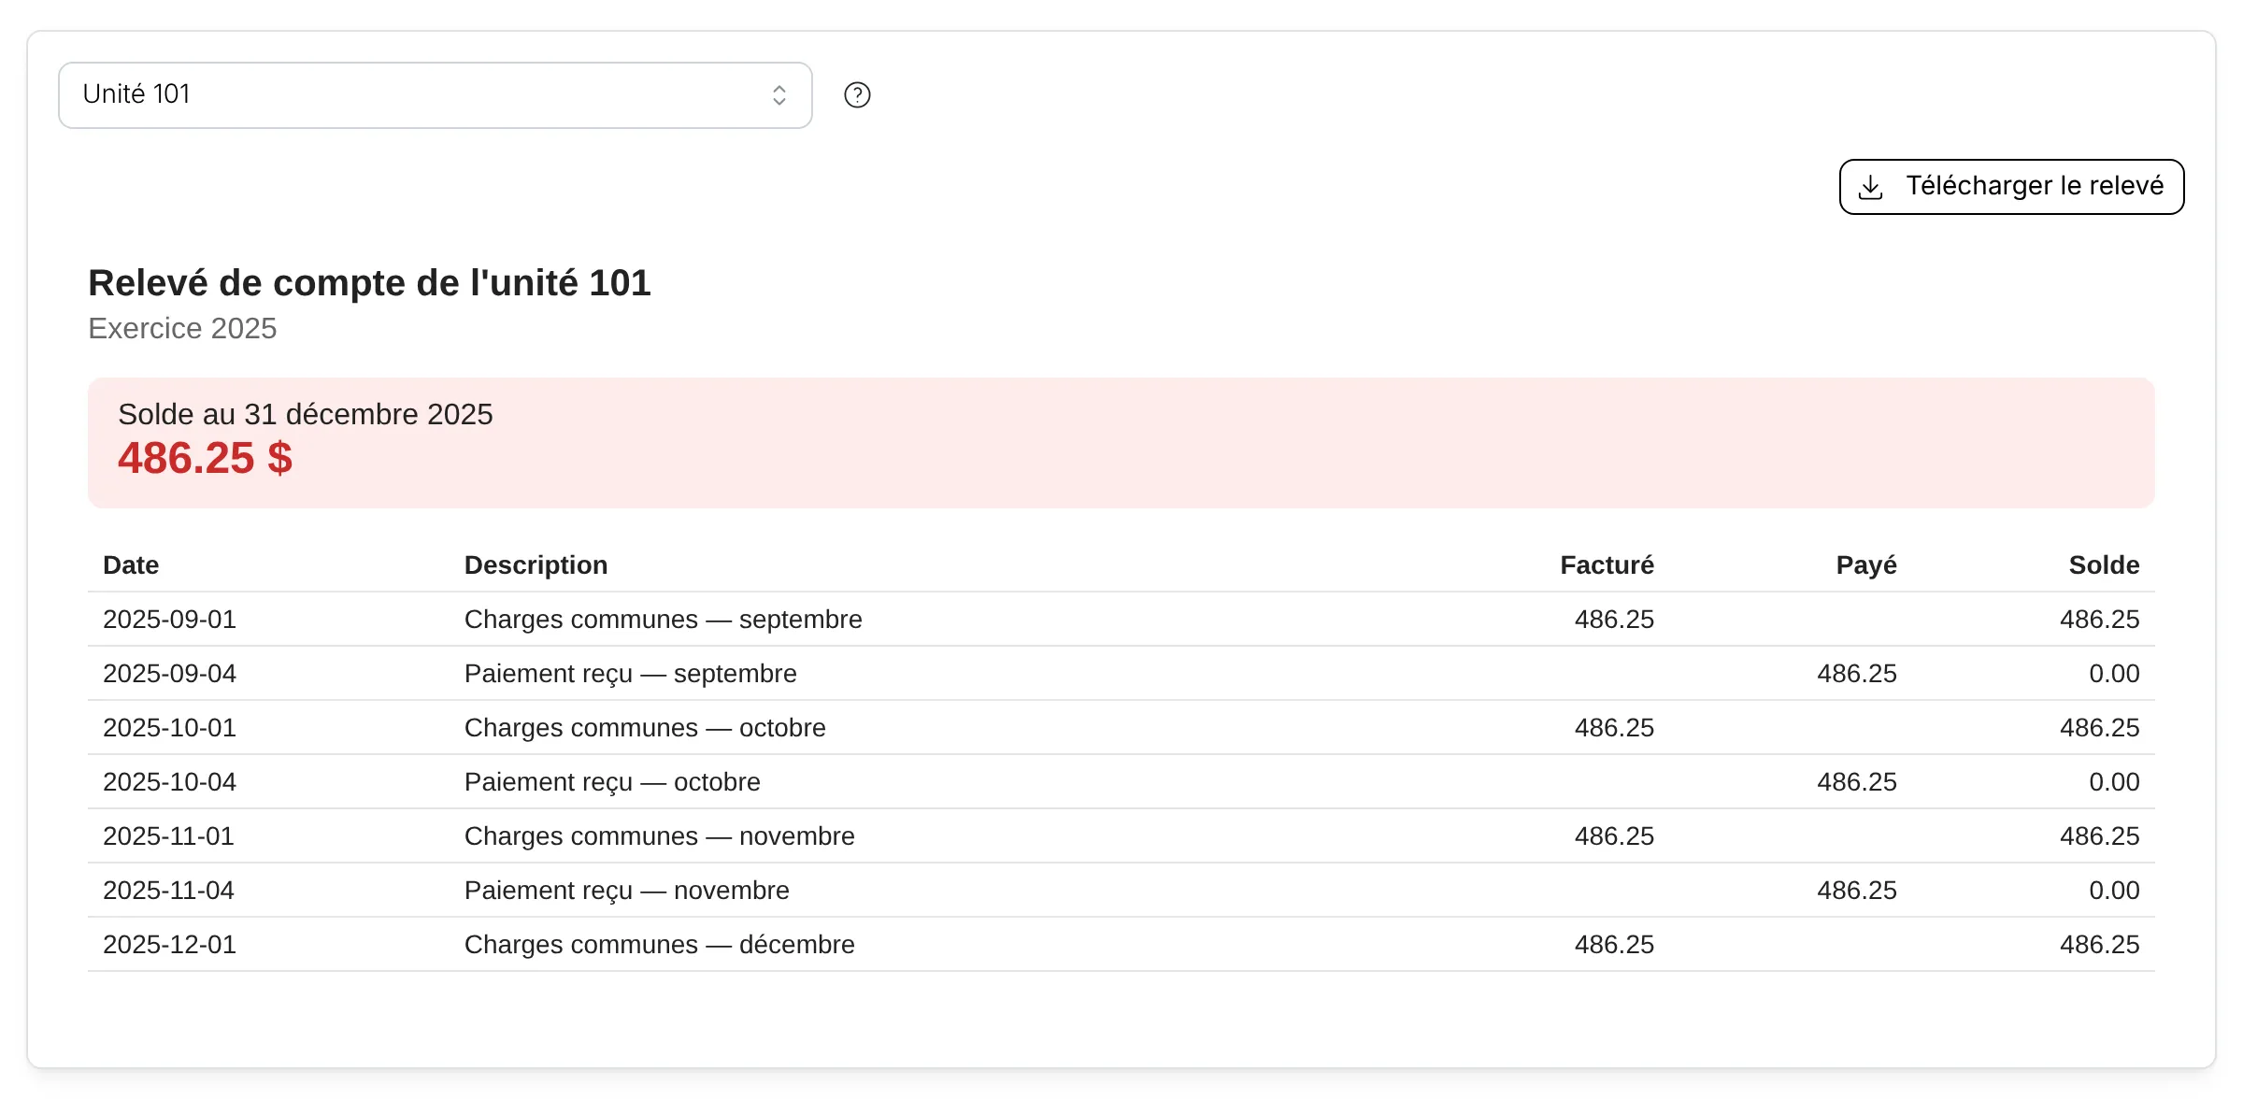Viewport: 2243px width, 1099px height.
Task: Click the billed amount in the 2025-12-01 row
Action: [1614, 945]
